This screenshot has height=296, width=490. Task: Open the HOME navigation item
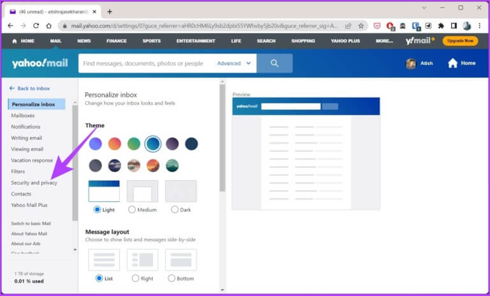[x=23, y=41]
